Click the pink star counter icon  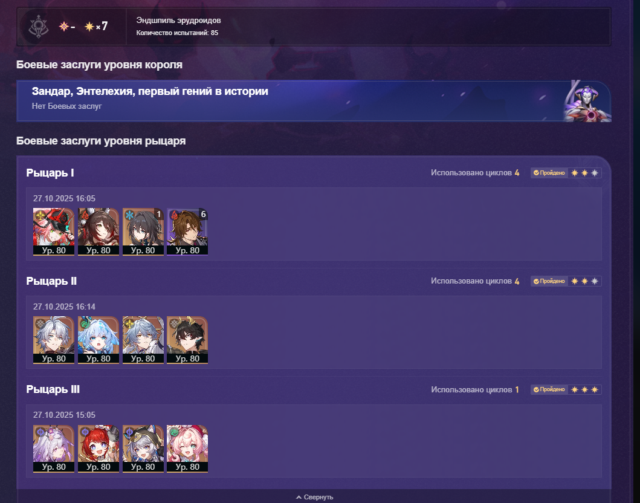[64, 27]
